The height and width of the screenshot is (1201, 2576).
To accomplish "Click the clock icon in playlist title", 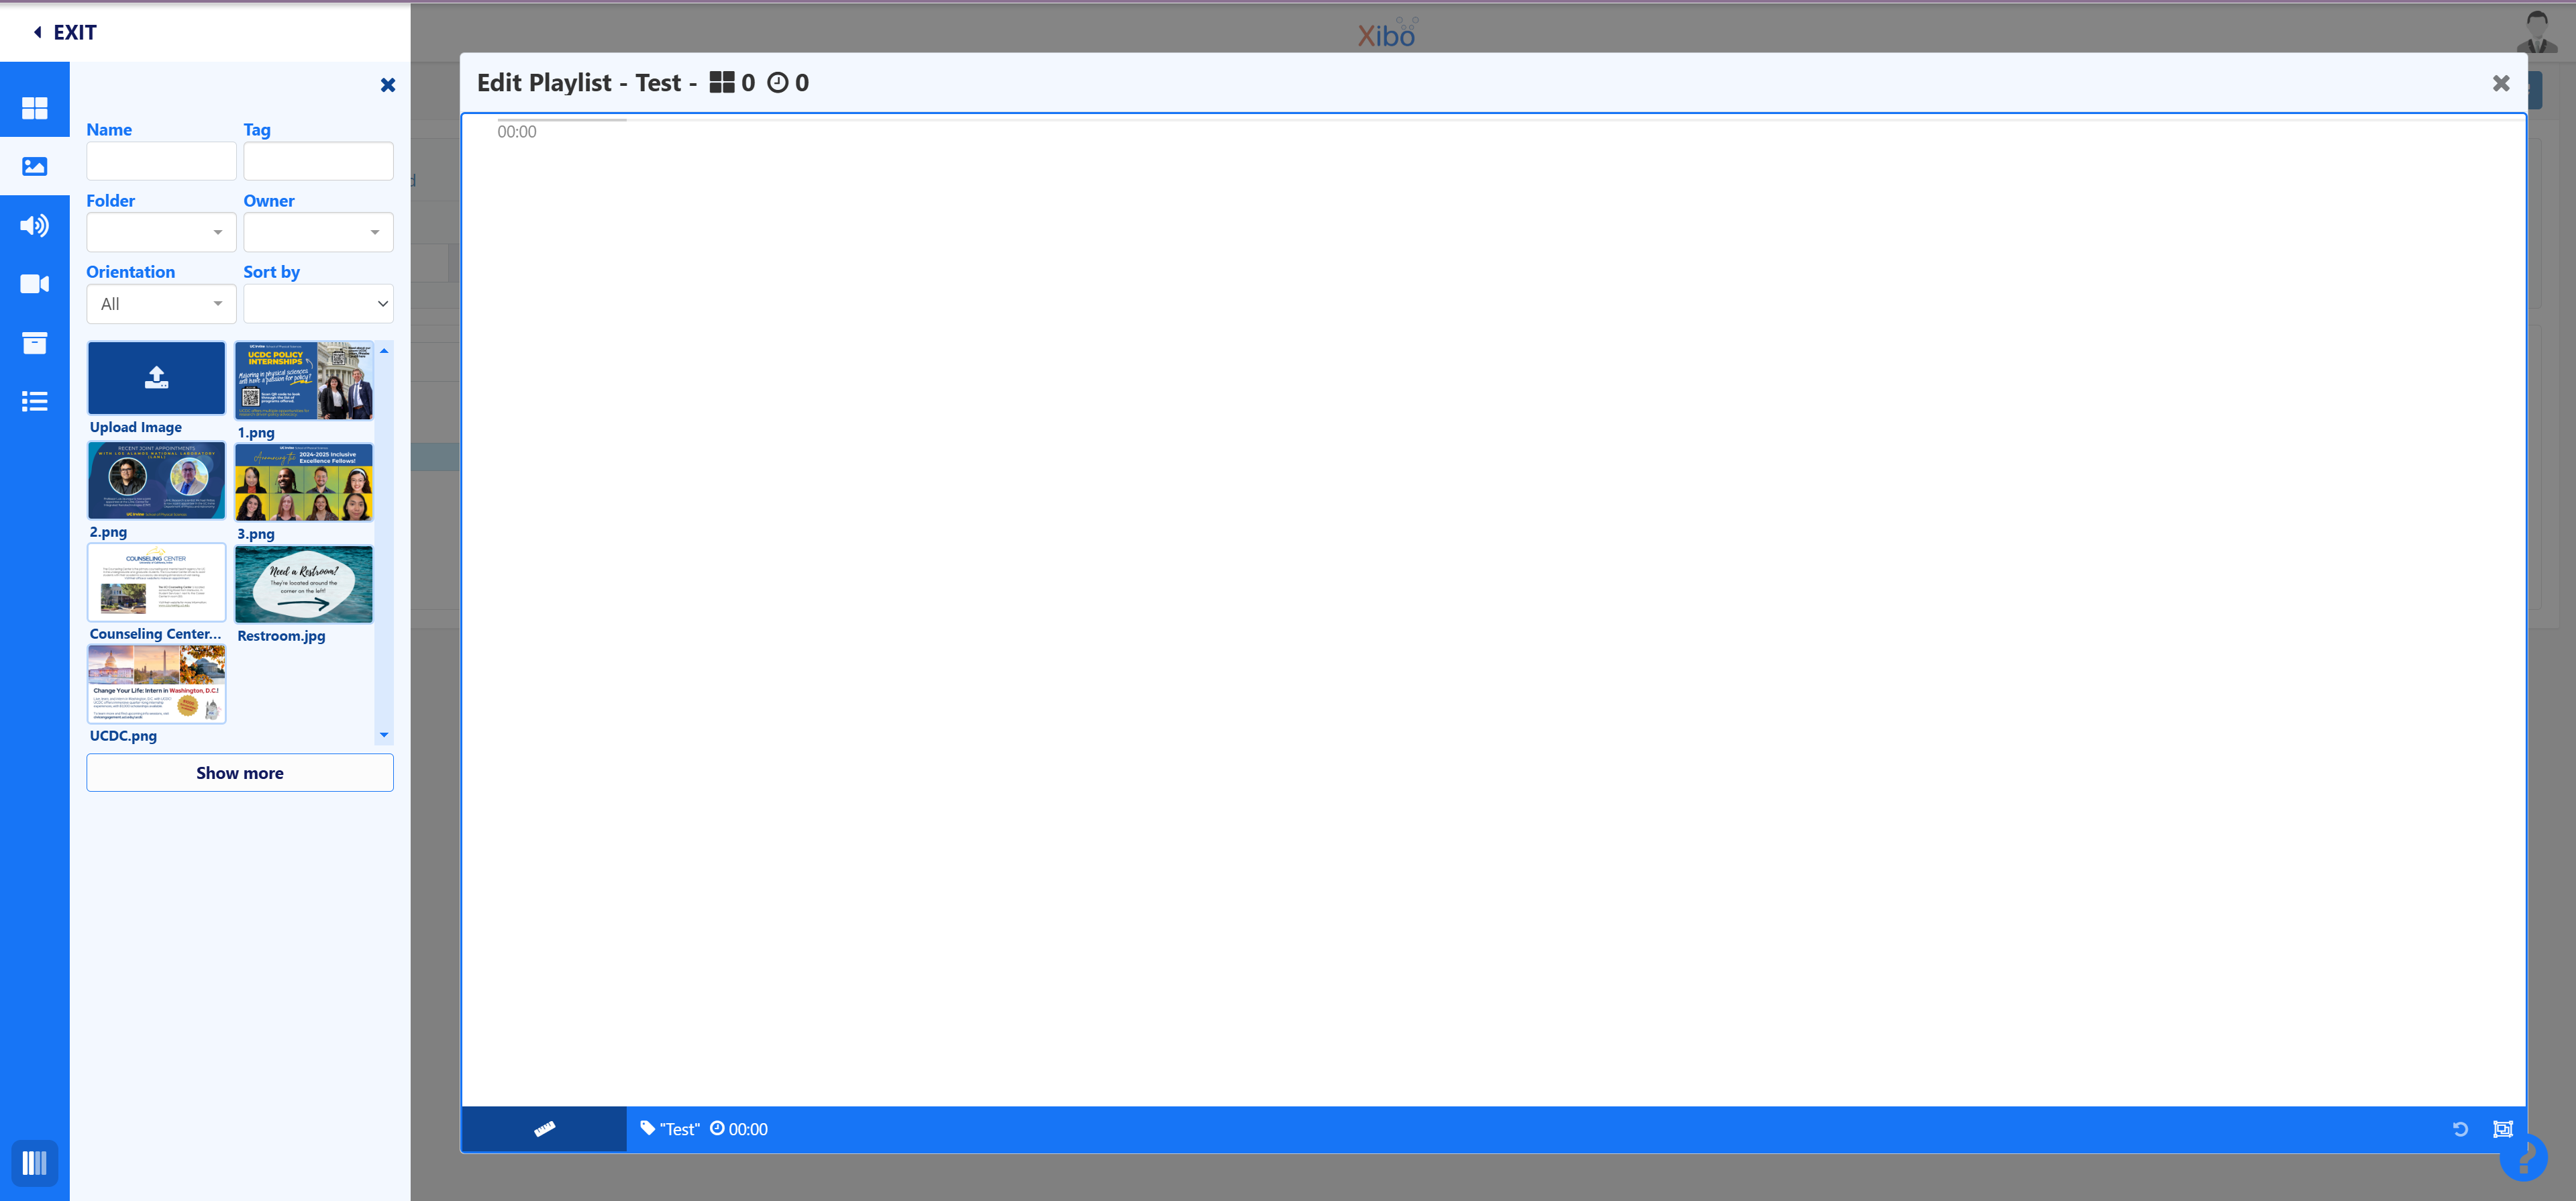I will (777, 82).
